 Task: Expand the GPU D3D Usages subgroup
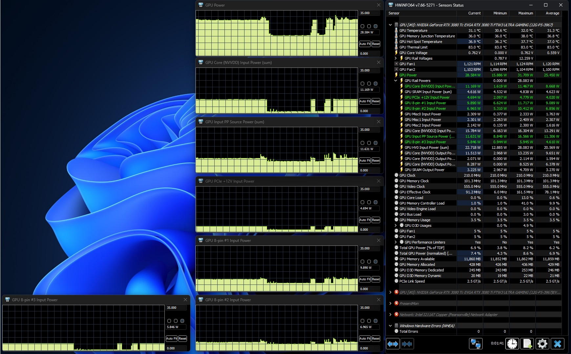coord(395,226)
